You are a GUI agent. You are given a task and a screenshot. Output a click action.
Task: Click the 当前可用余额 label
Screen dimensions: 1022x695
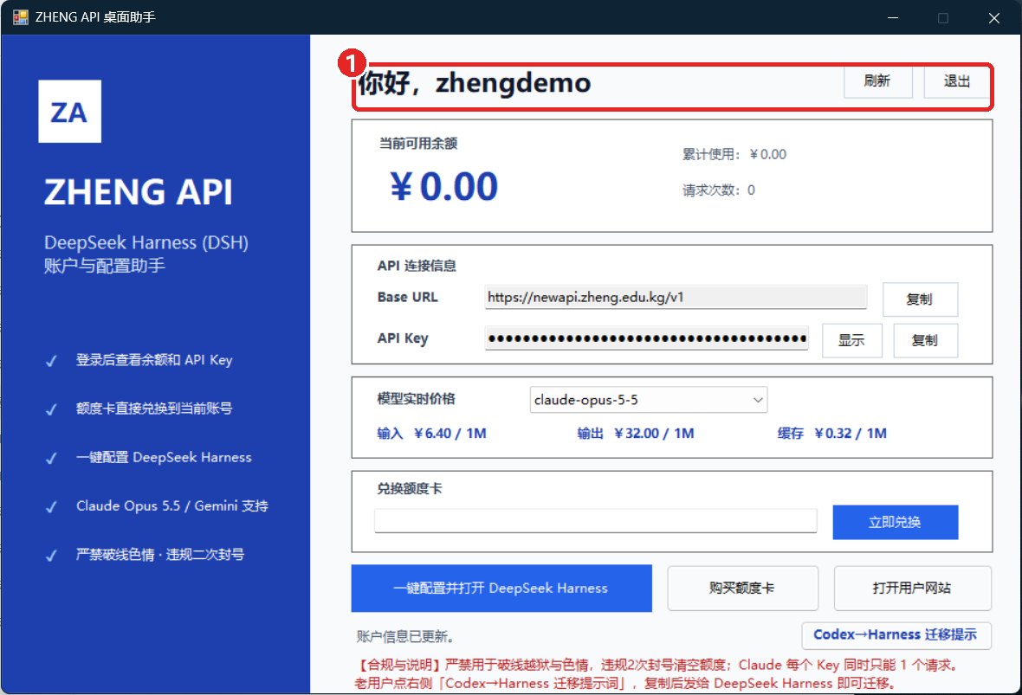417,144
